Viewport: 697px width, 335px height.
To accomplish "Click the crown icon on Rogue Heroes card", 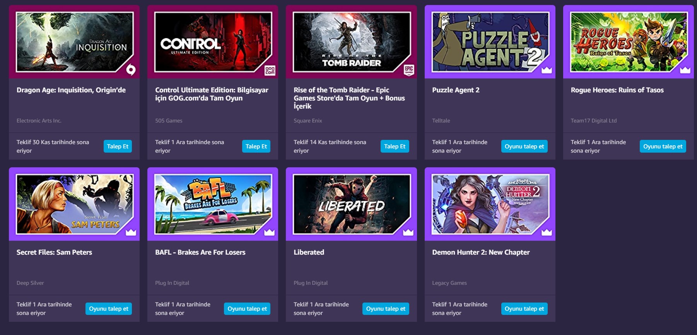I will click(685, 70).
